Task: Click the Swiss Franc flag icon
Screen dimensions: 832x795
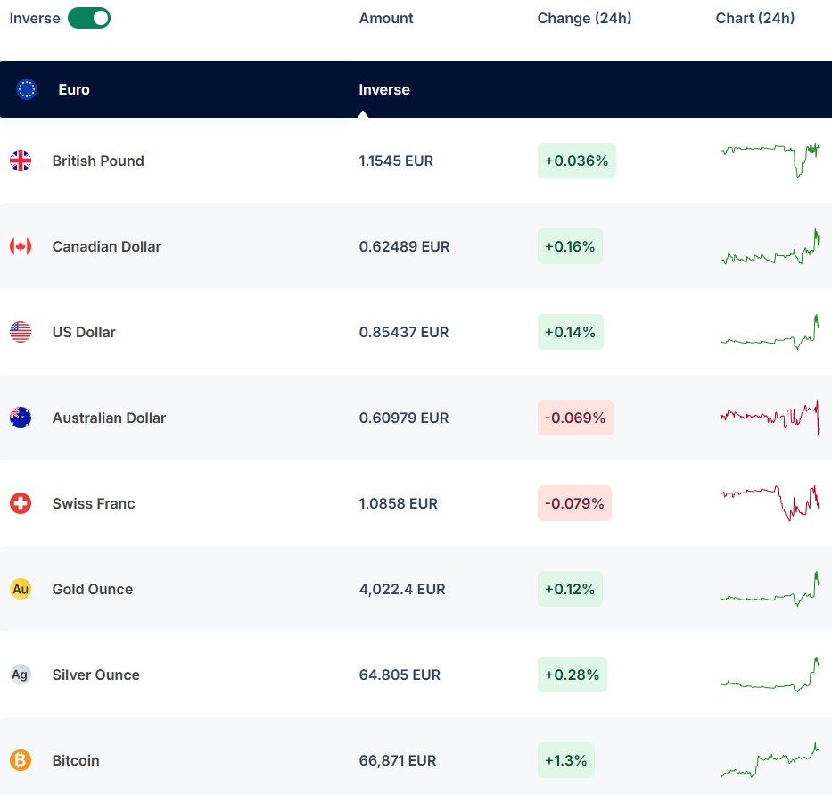Action: (x=21, y=503)
